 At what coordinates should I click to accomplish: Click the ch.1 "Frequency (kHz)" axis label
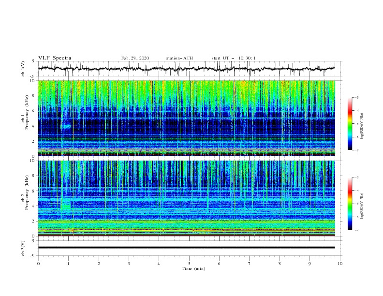coord(27,112)
